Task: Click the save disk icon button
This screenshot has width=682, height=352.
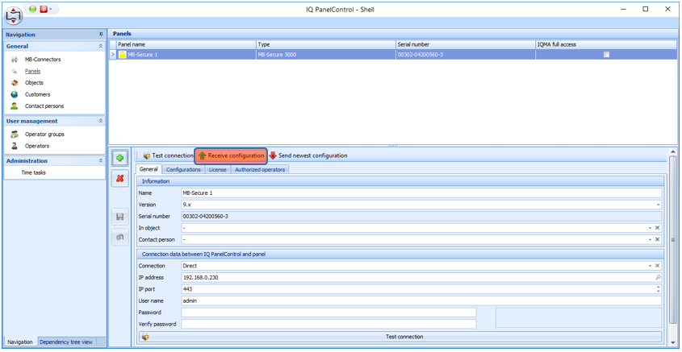Action: point(120,217)
